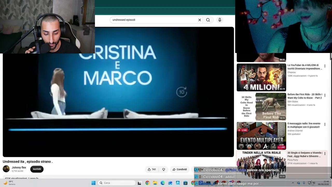Open the 'EVENTO MULTIPLAYER' live thumbnail
332x187 pixels.
(x=261, y=136)
